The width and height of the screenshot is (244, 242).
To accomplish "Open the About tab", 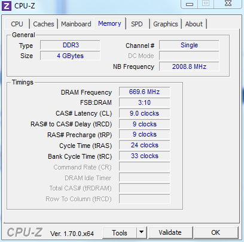I will 194,24.
